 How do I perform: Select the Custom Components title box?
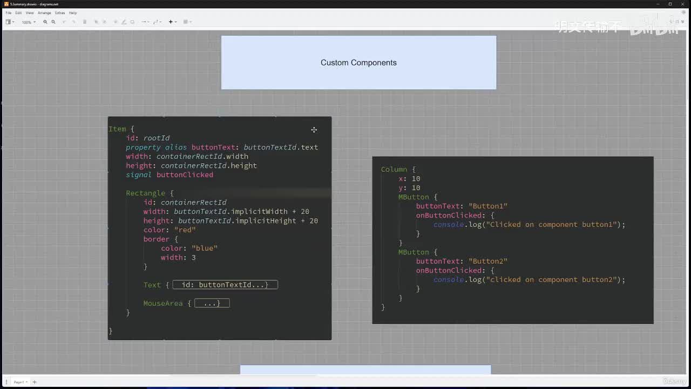click(x=358, y=63)
